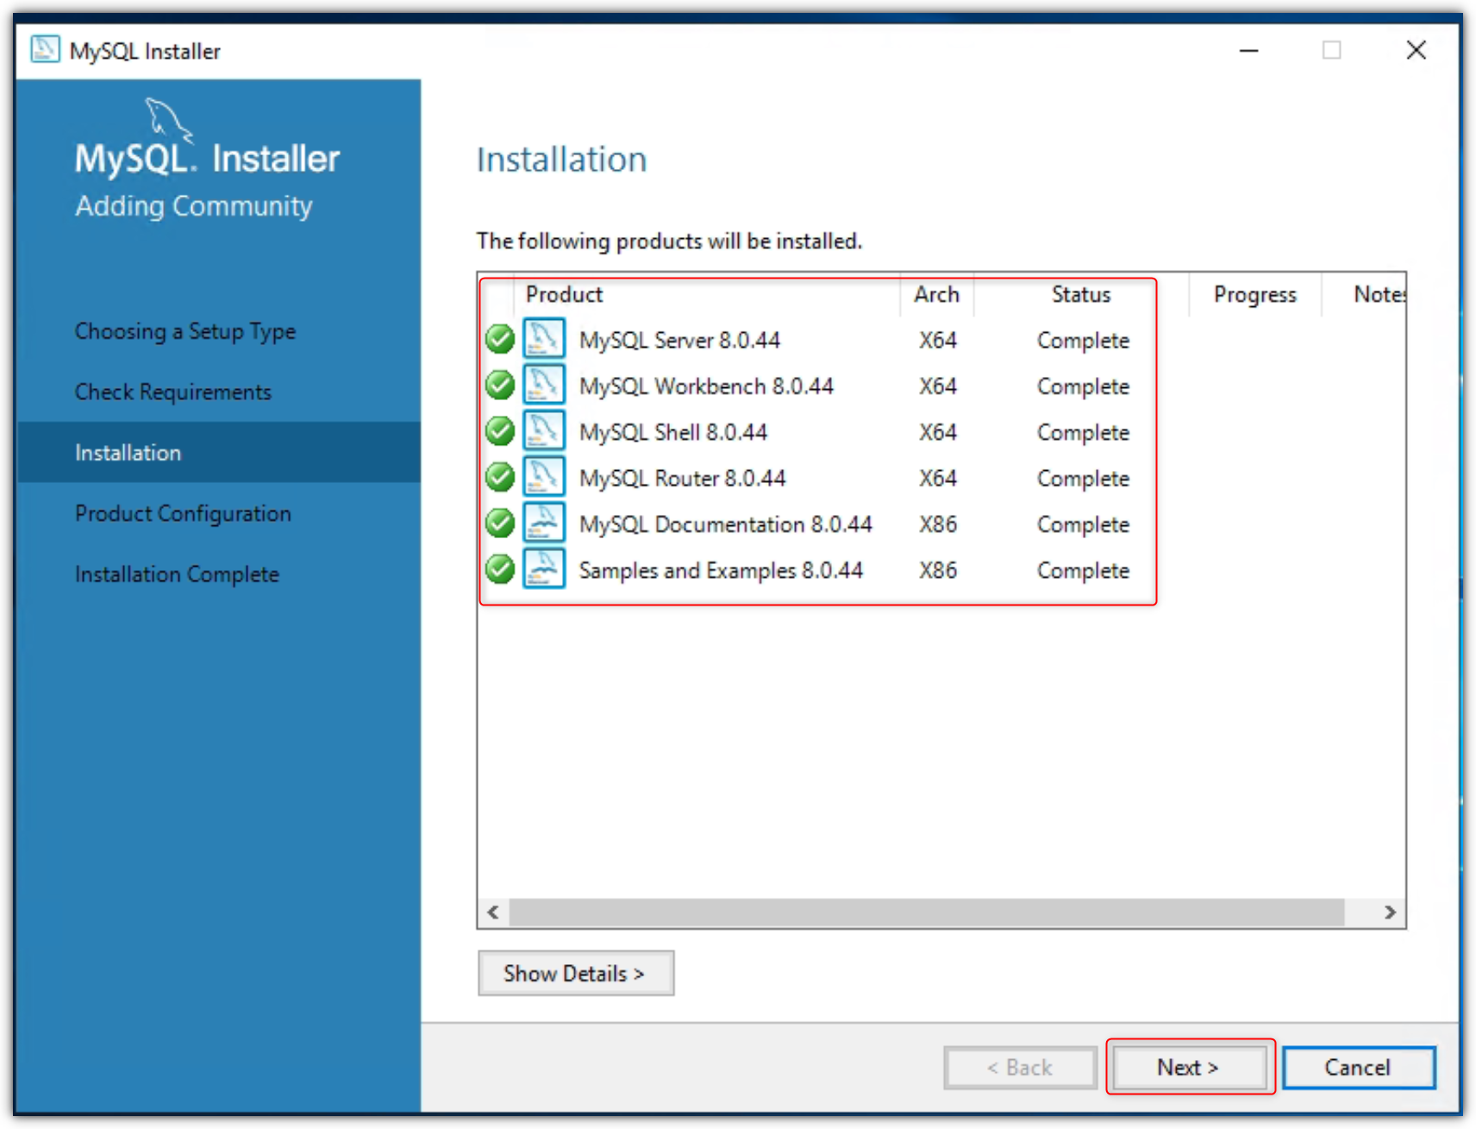The height and width of the screenshot is (1129, 1476).
Task: Click Complete status for MySQL Server
Action: point(1083,341)
